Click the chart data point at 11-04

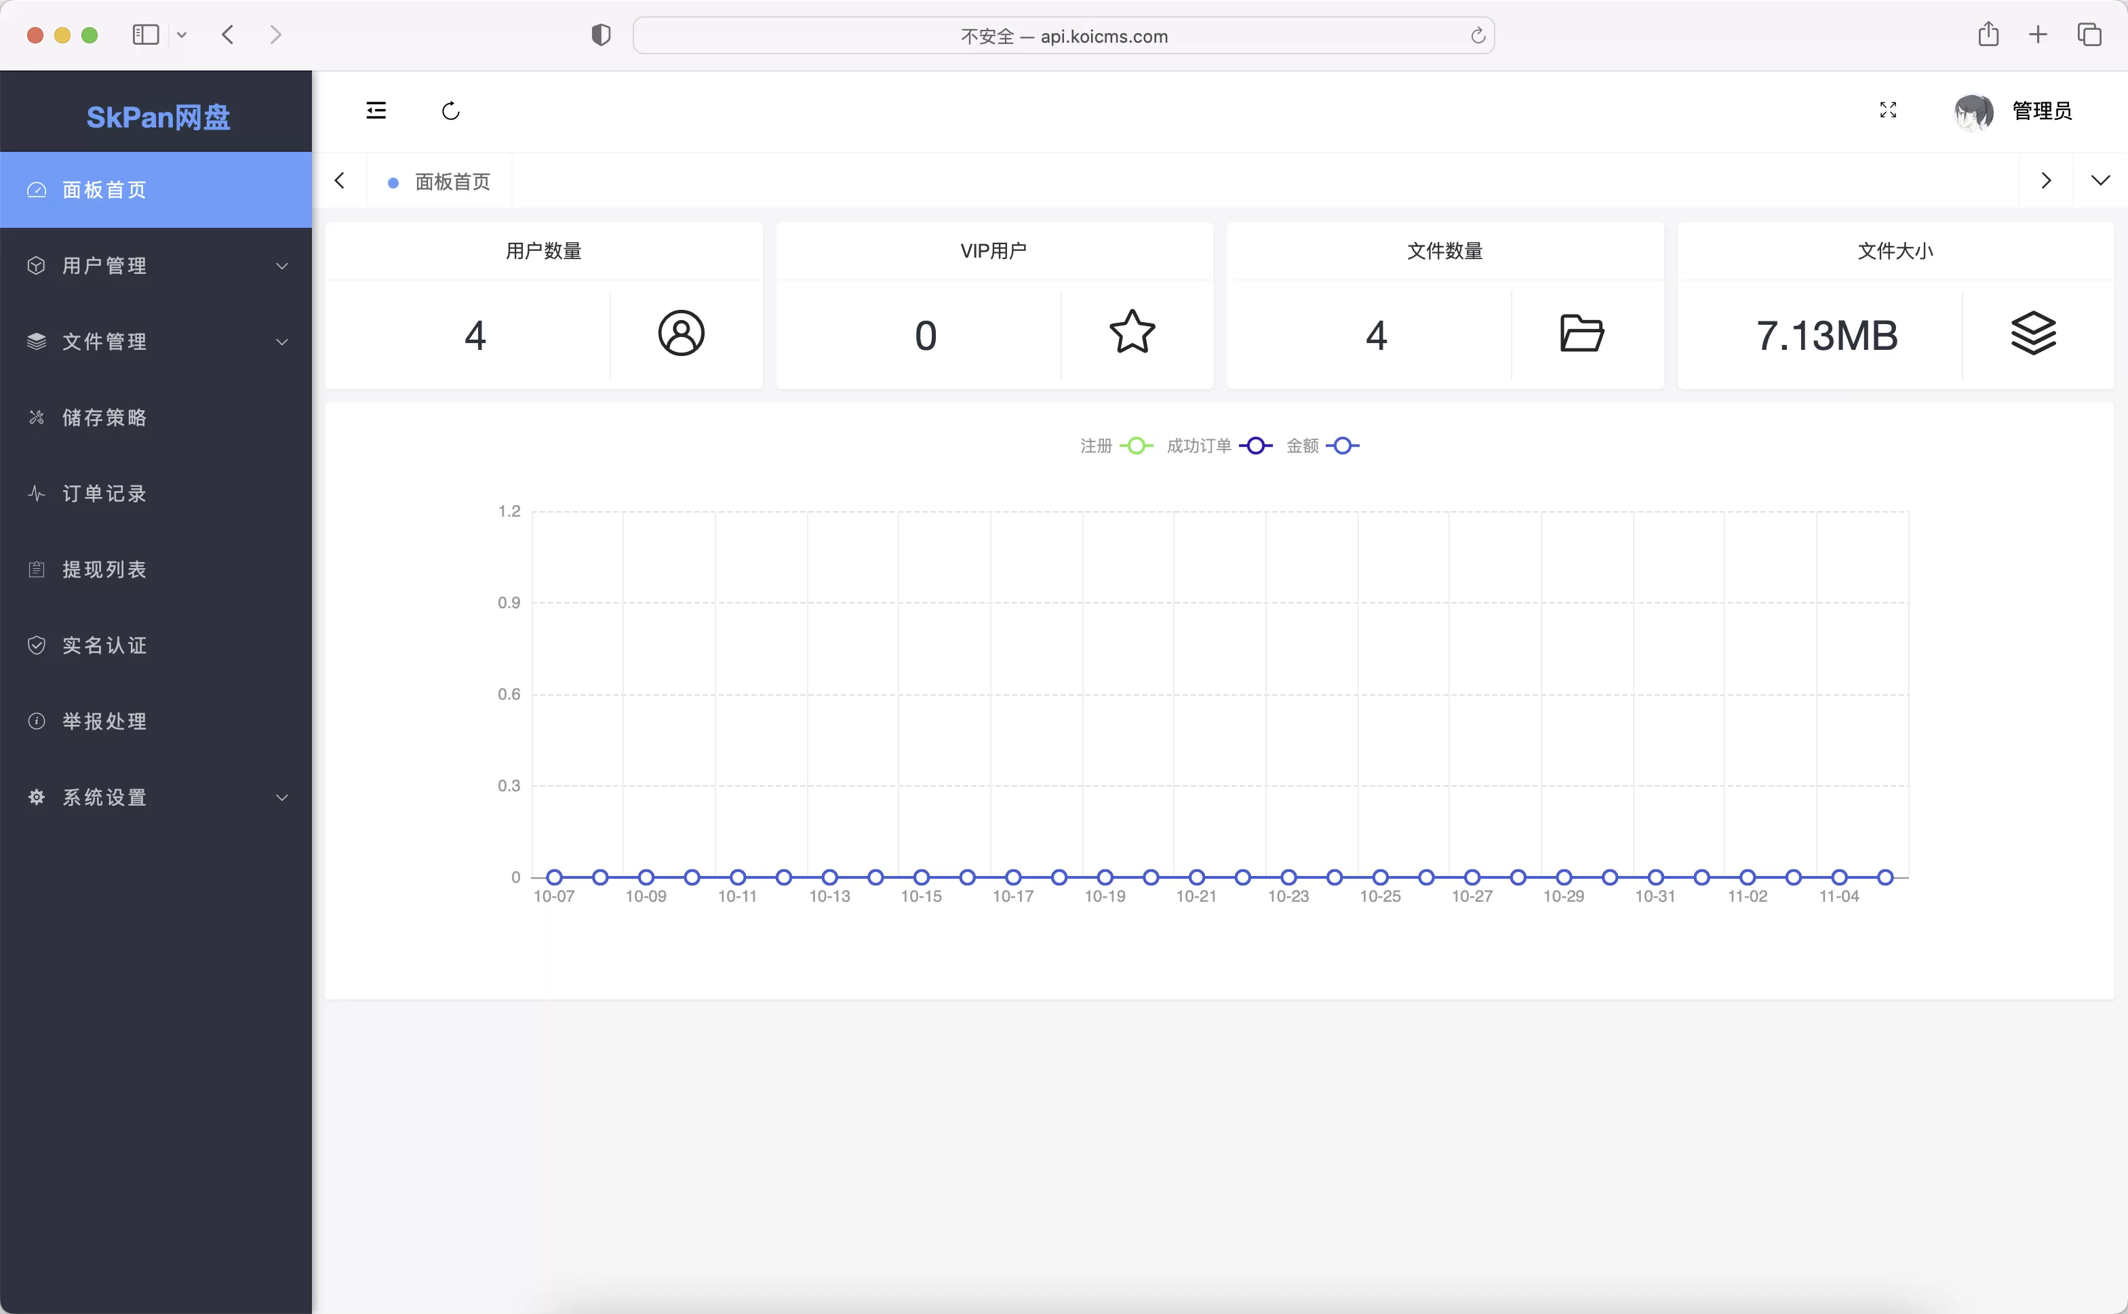[1838, 878]
